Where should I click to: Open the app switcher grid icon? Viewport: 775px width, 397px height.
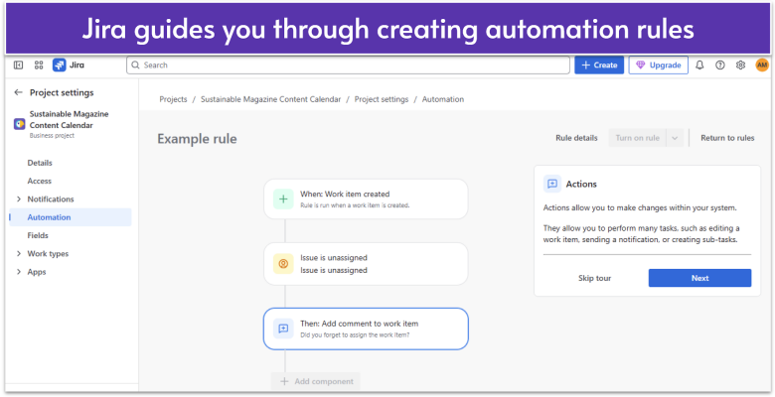[39, 66]
